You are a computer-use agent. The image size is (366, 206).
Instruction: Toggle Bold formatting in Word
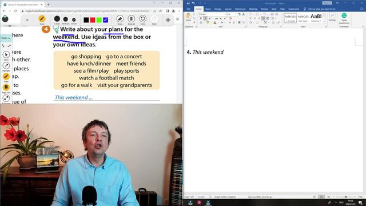tap(201, 18)
